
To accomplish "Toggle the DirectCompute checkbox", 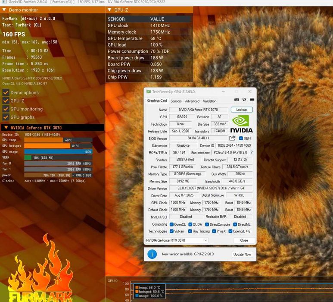I will click(x=207, y=224).
